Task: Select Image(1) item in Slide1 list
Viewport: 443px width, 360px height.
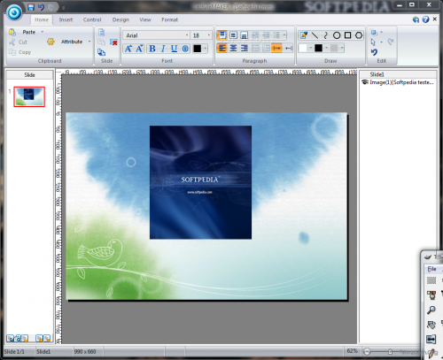Action: click(398, 82)
